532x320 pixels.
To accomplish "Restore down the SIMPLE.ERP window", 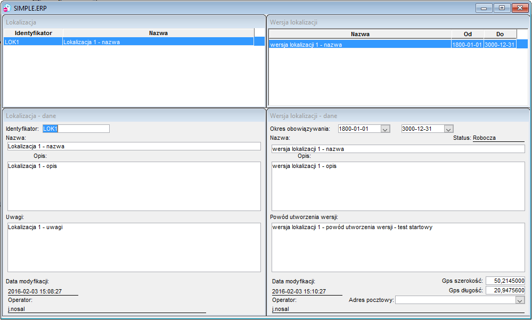I will [x=502, y=8].
